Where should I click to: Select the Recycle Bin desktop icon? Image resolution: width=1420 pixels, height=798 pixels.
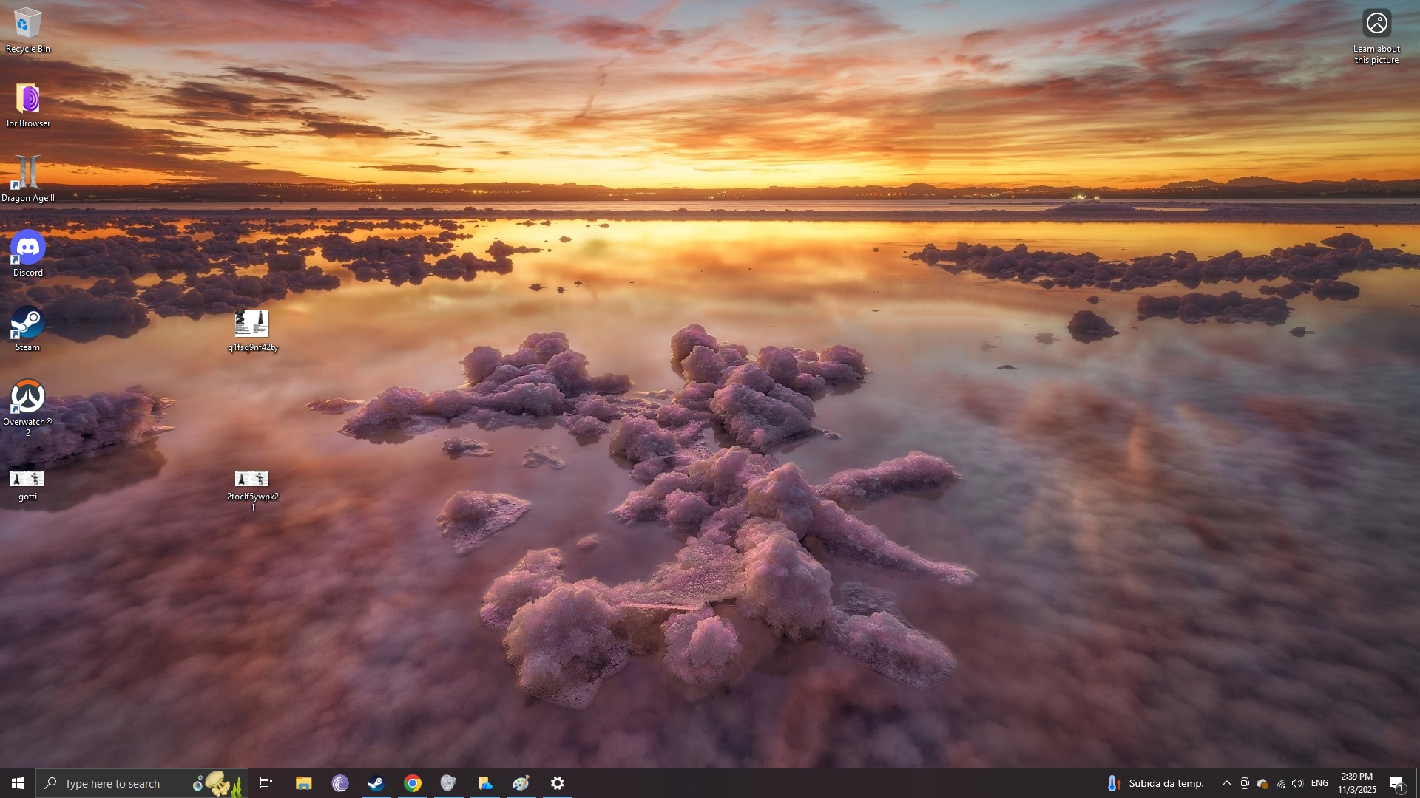click(27, 30)
